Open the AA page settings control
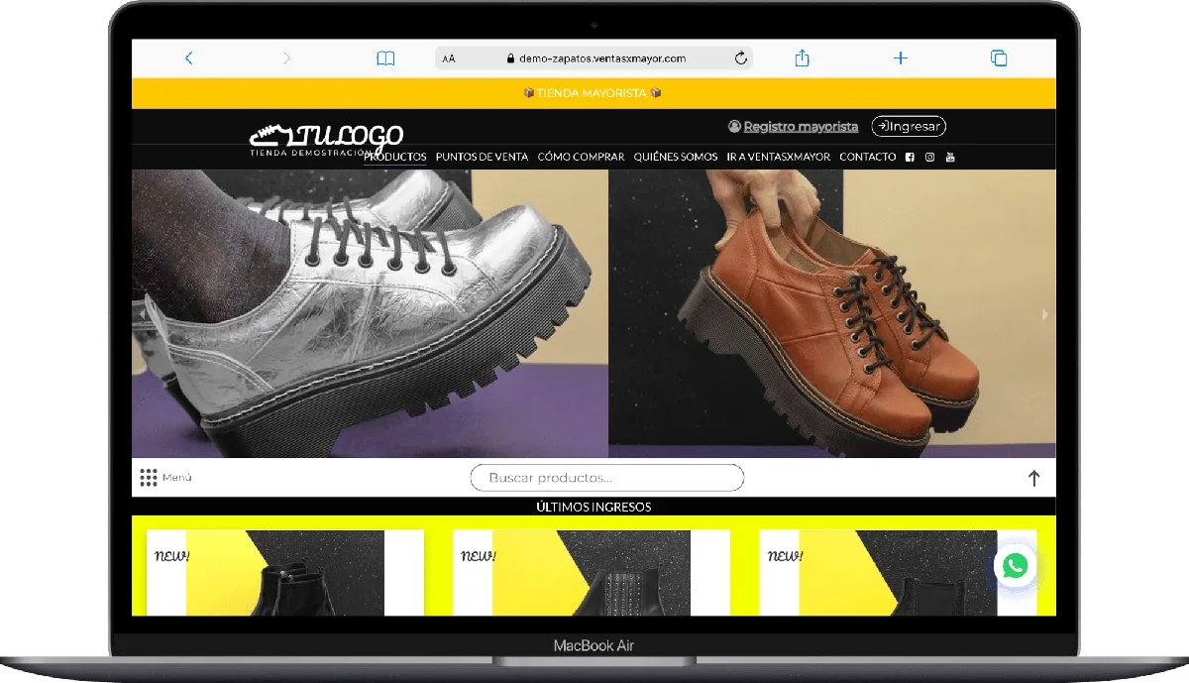The width and height of the screenshot is (1189, 683). tap(447, 57)
